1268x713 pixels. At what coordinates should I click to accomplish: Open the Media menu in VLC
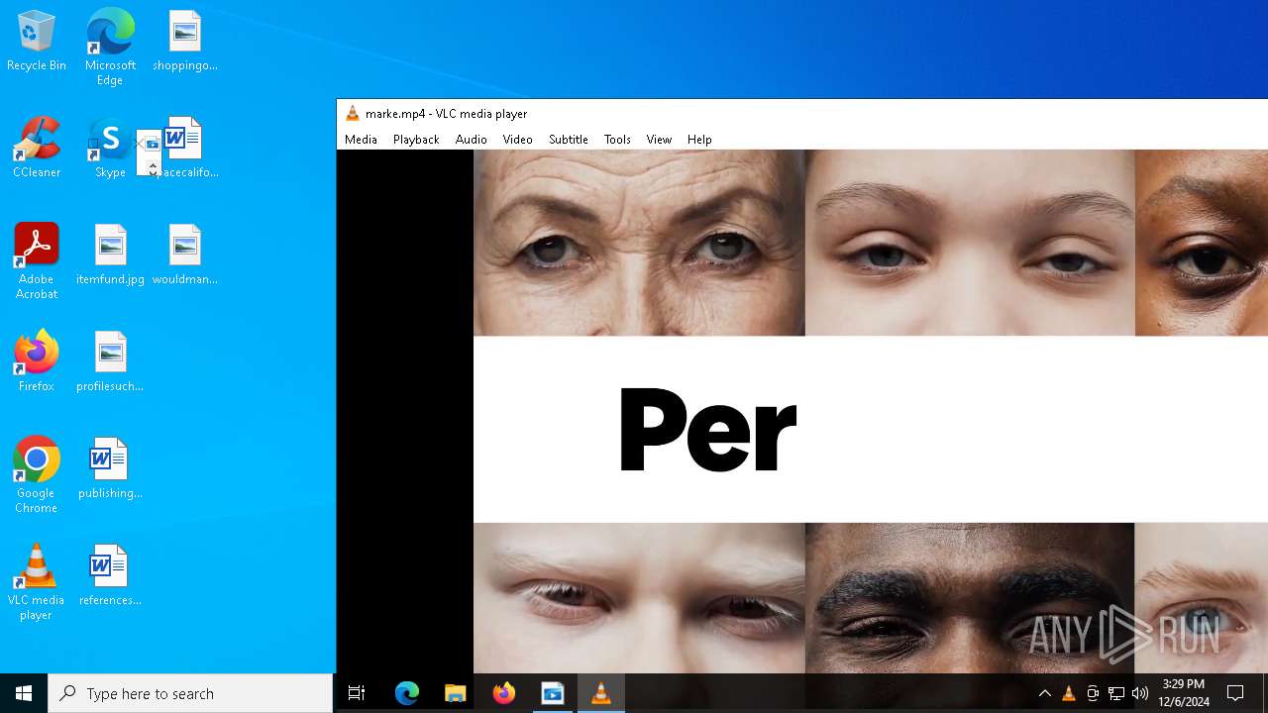tap(361, 140)
